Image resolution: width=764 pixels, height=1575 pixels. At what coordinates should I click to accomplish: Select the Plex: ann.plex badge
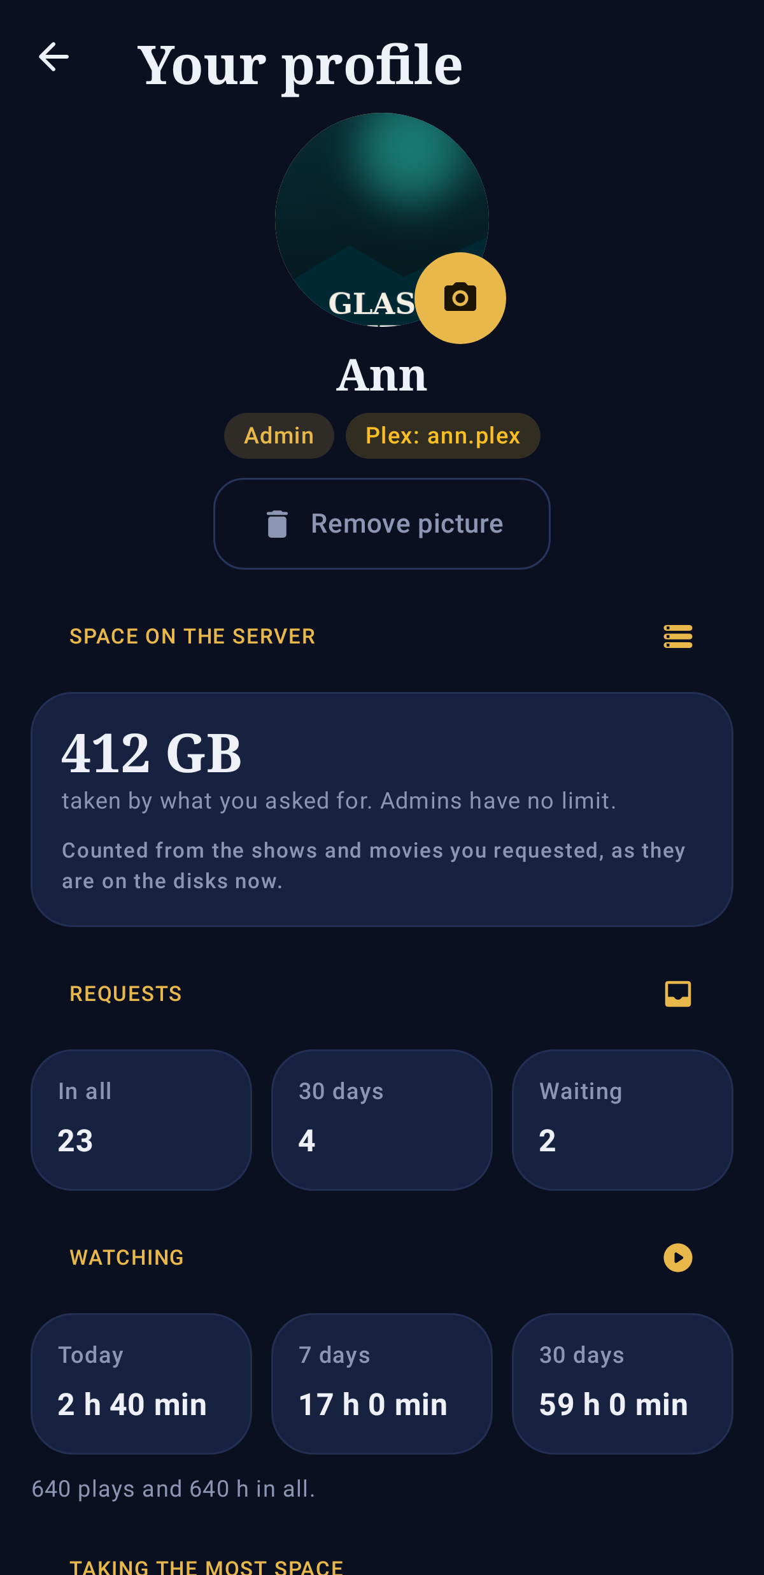coord(443,436)
